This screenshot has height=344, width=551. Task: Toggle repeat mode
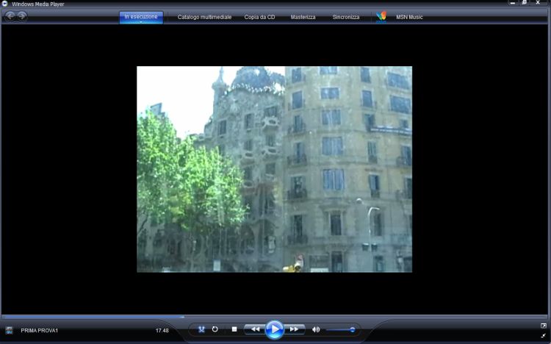(x=215, y=329)
